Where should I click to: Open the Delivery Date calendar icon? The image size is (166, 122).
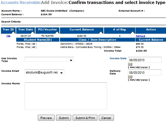[130, 77]
